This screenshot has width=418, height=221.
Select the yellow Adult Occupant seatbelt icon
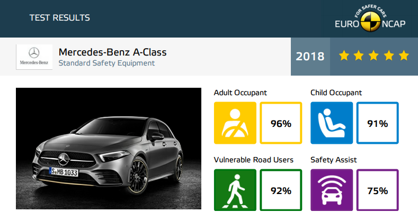pos(235,123)
